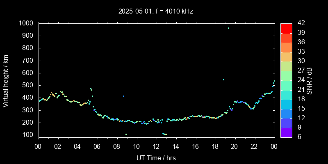Select the "Virtual height / km" axis label
This screenshot has height=164, width=328.
click(6, 80)
